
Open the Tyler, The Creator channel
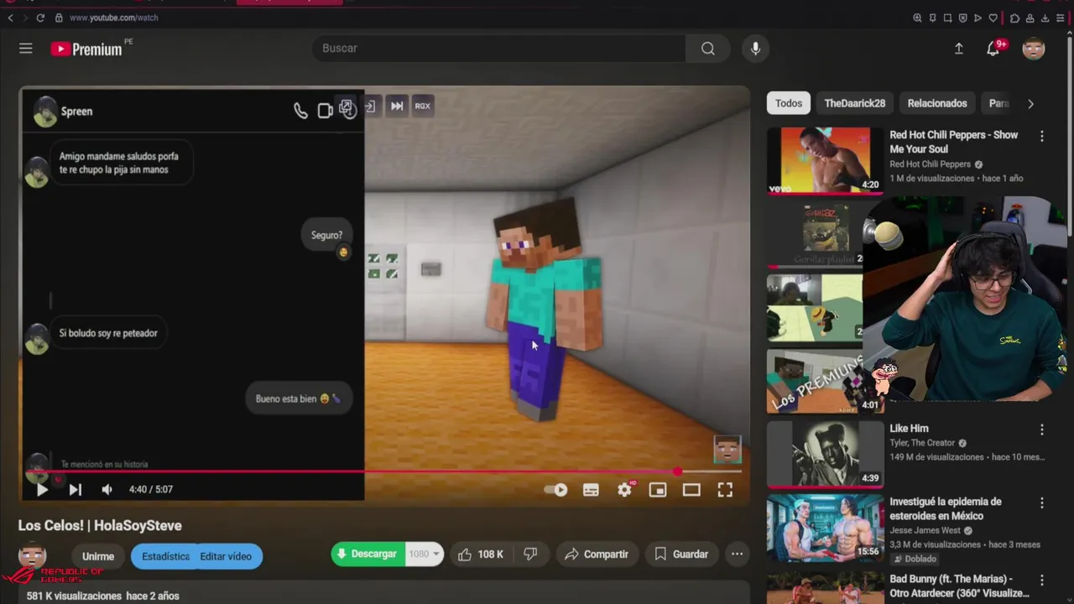pyautogui.click(x=922, y=443)
